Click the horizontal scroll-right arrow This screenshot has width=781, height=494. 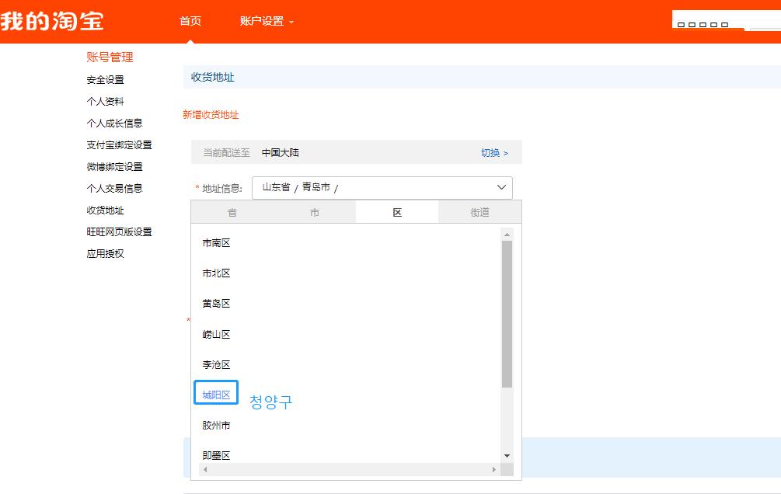point(494,470)
